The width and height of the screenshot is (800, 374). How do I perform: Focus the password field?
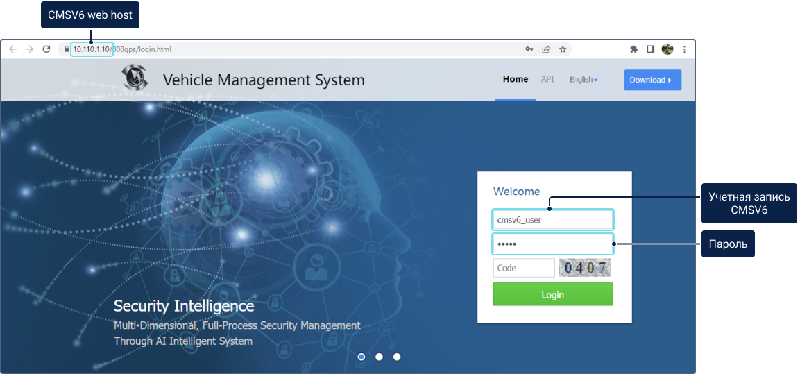(552, 244)
